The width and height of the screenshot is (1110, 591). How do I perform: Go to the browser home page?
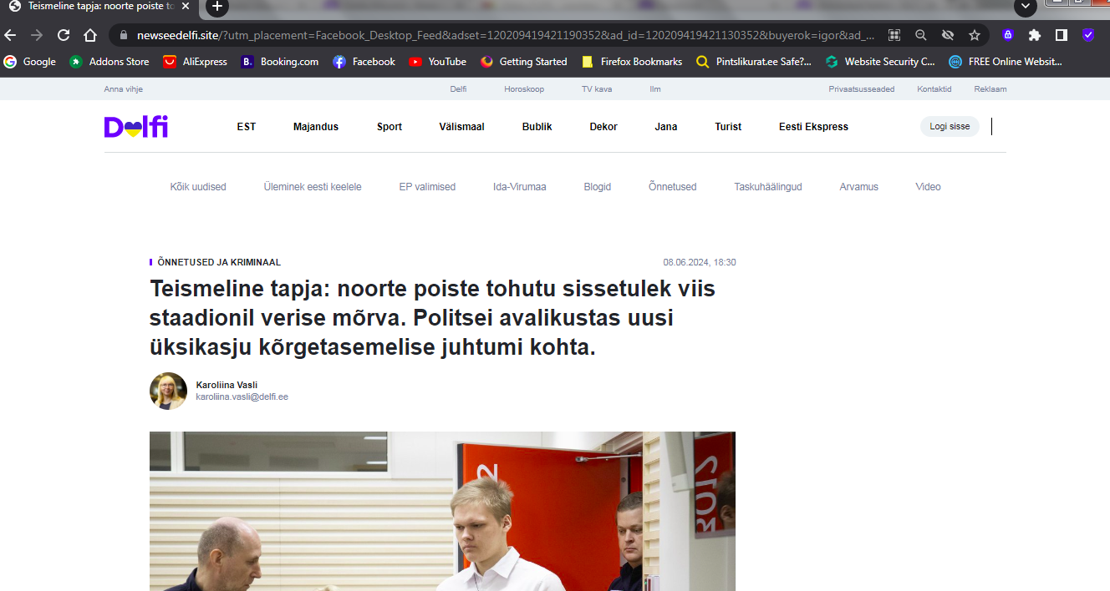[90, 35]
